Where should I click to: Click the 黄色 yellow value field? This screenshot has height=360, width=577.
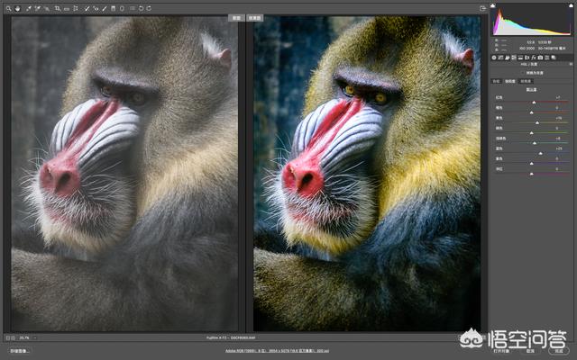point(559,118)
